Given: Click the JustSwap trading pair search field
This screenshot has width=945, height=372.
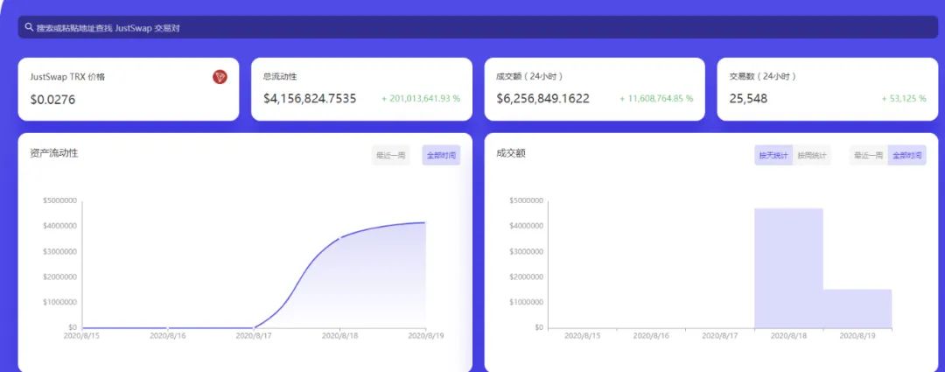Looking at the screenshot, I should point(472,27).
